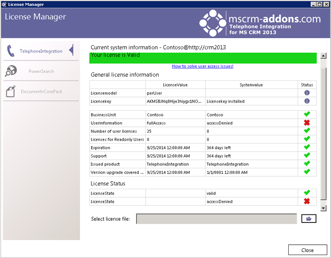Screen dimensions: 331x258
Task: Switch to the TelephoneIntegration tab
Action: [x=41, y=51]
